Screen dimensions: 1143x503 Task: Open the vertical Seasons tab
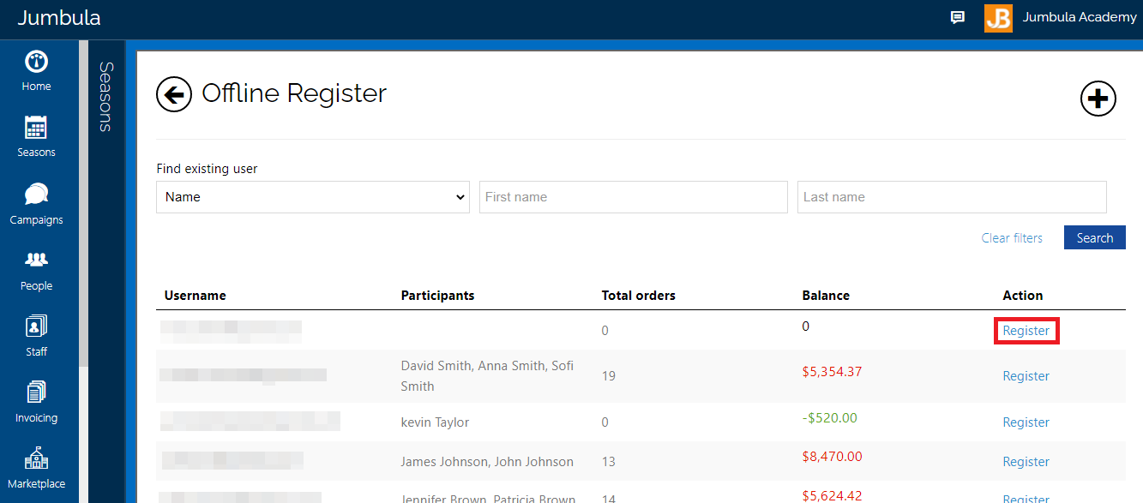click(106, 96)
